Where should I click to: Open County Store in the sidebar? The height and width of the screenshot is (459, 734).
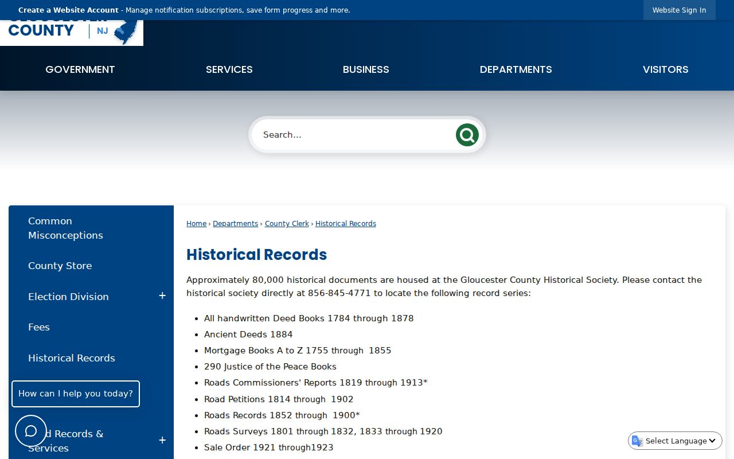[x=60, y=266]
